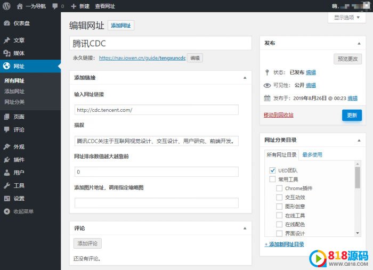Check the 界面设计 category checkbox
This screenshot has height=270, width=373.
[x=279, y=233]
